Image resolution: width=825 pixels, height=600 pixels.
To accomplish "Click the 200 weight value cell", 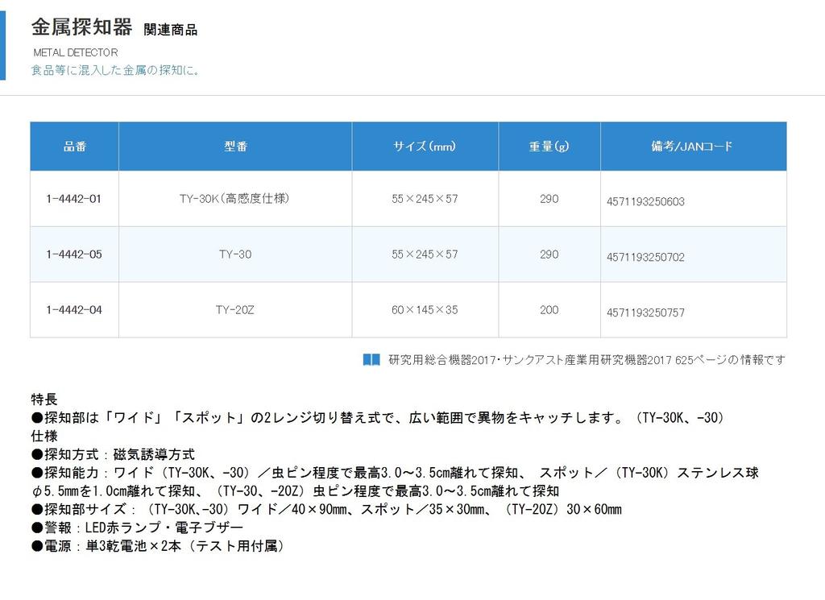I will coord(549,309).
